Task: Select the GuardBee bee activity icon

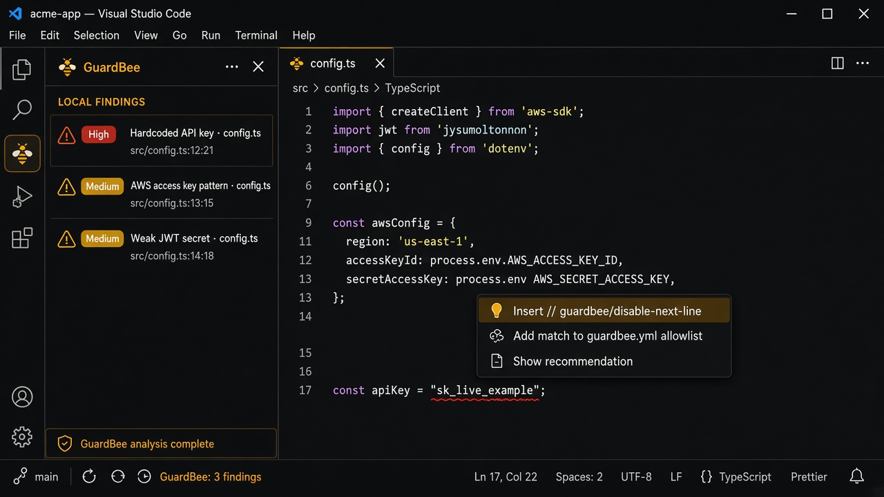Action: pos(22,153)
